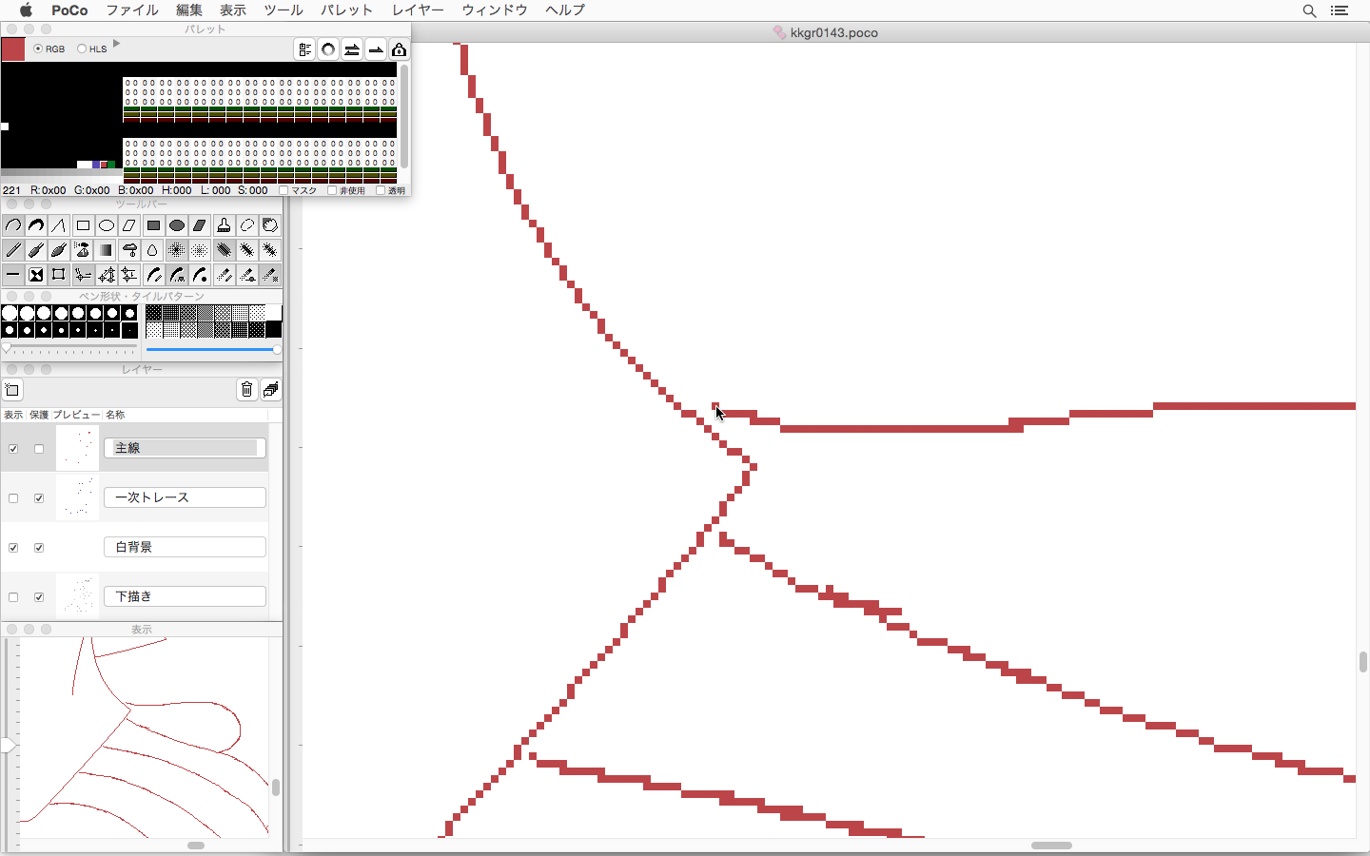Show the 一次トレース layer
This screenshot has width=1370, height=856.
pyautogui.click(x=13, y=498)
